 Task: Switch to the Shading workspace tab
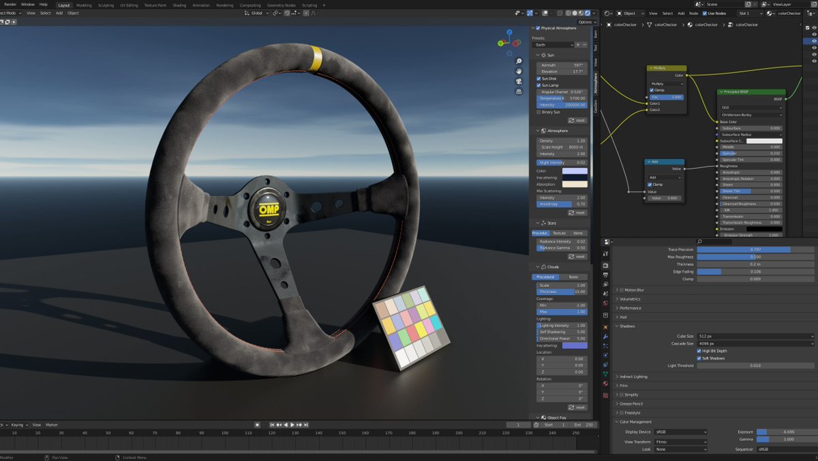click(x=179, y=5)
